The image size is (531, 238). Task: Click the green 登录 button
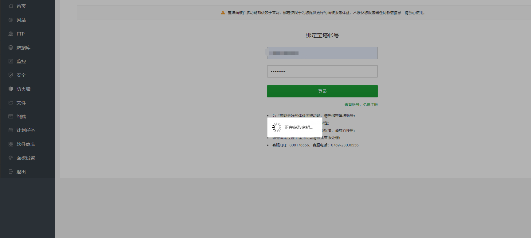coord(322,91)
